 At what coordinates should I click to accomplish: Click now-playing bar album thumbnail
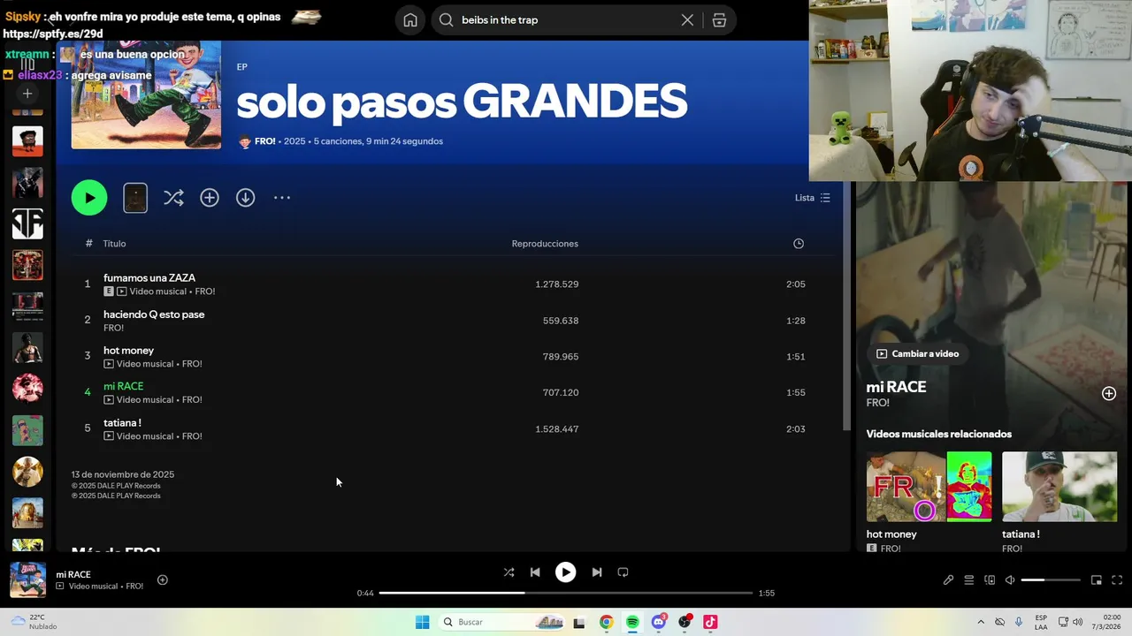click(x=27, y=579)
